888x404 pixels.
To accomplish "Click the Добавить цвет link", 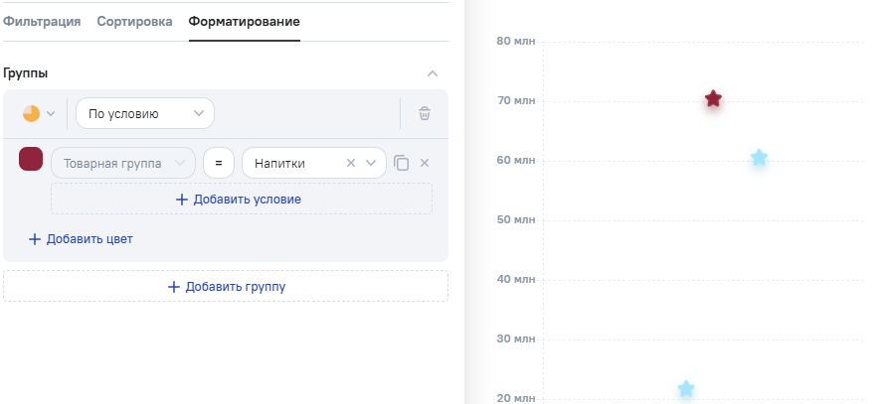I will click(x=81, y=238).
